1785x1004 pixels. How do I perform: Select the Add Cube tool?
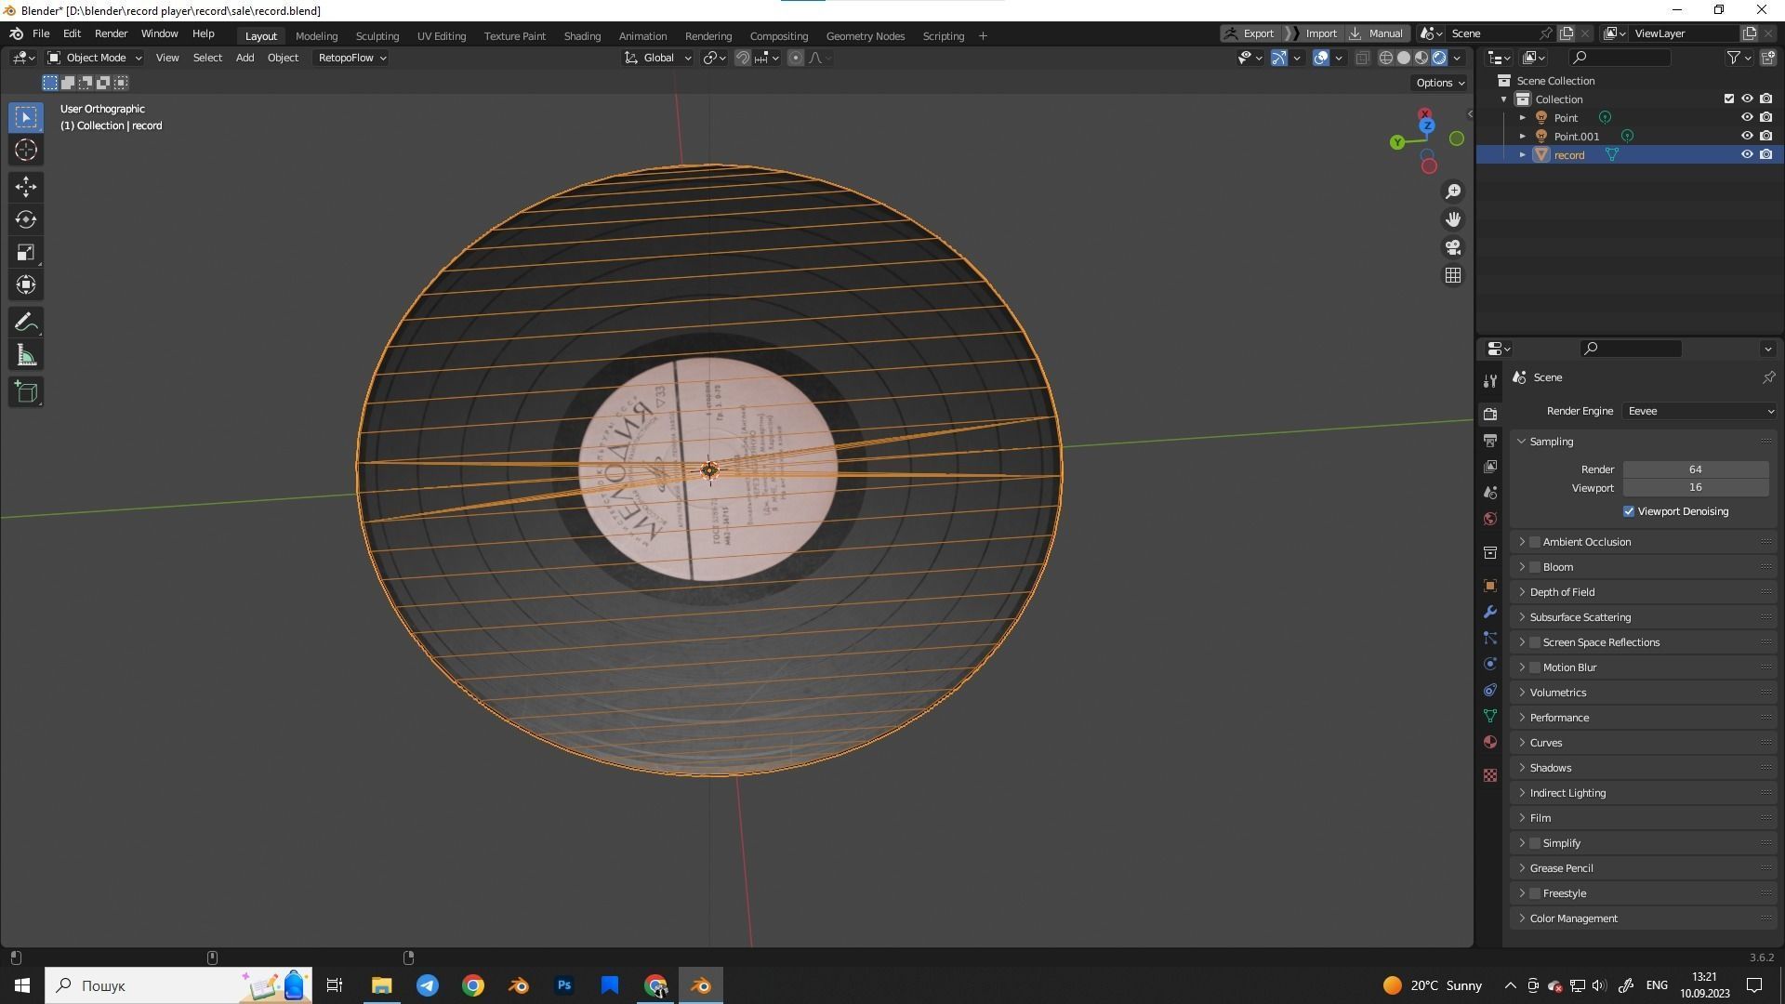(x=26, y=392)
